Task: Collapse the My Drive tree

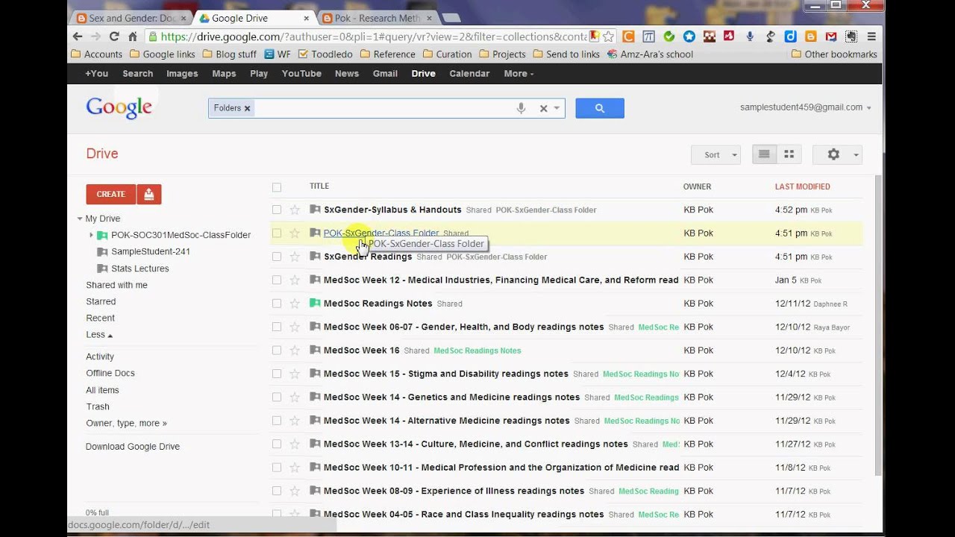Action: click(x=80, y=219)
